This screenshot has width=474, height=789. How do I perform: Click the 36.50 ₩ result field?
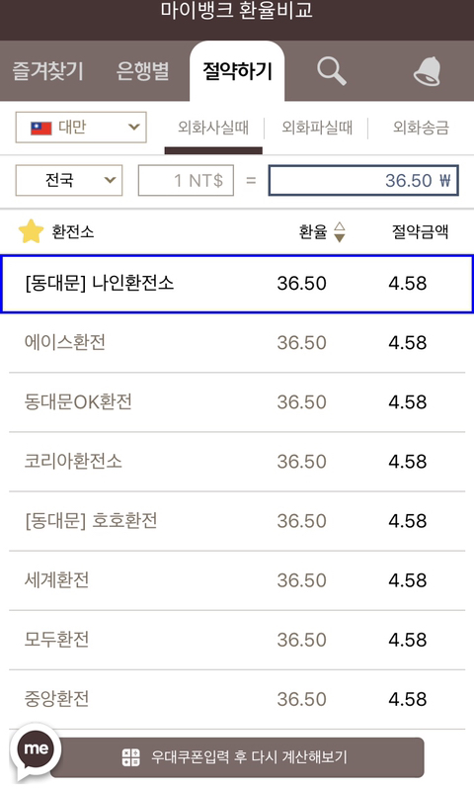[363, 180]
